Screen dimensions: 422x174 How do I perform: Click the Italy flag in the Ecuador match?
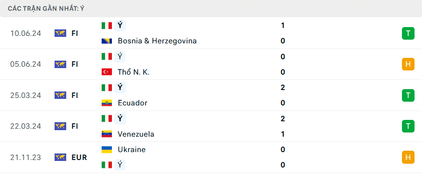click(x=107, y=88)
